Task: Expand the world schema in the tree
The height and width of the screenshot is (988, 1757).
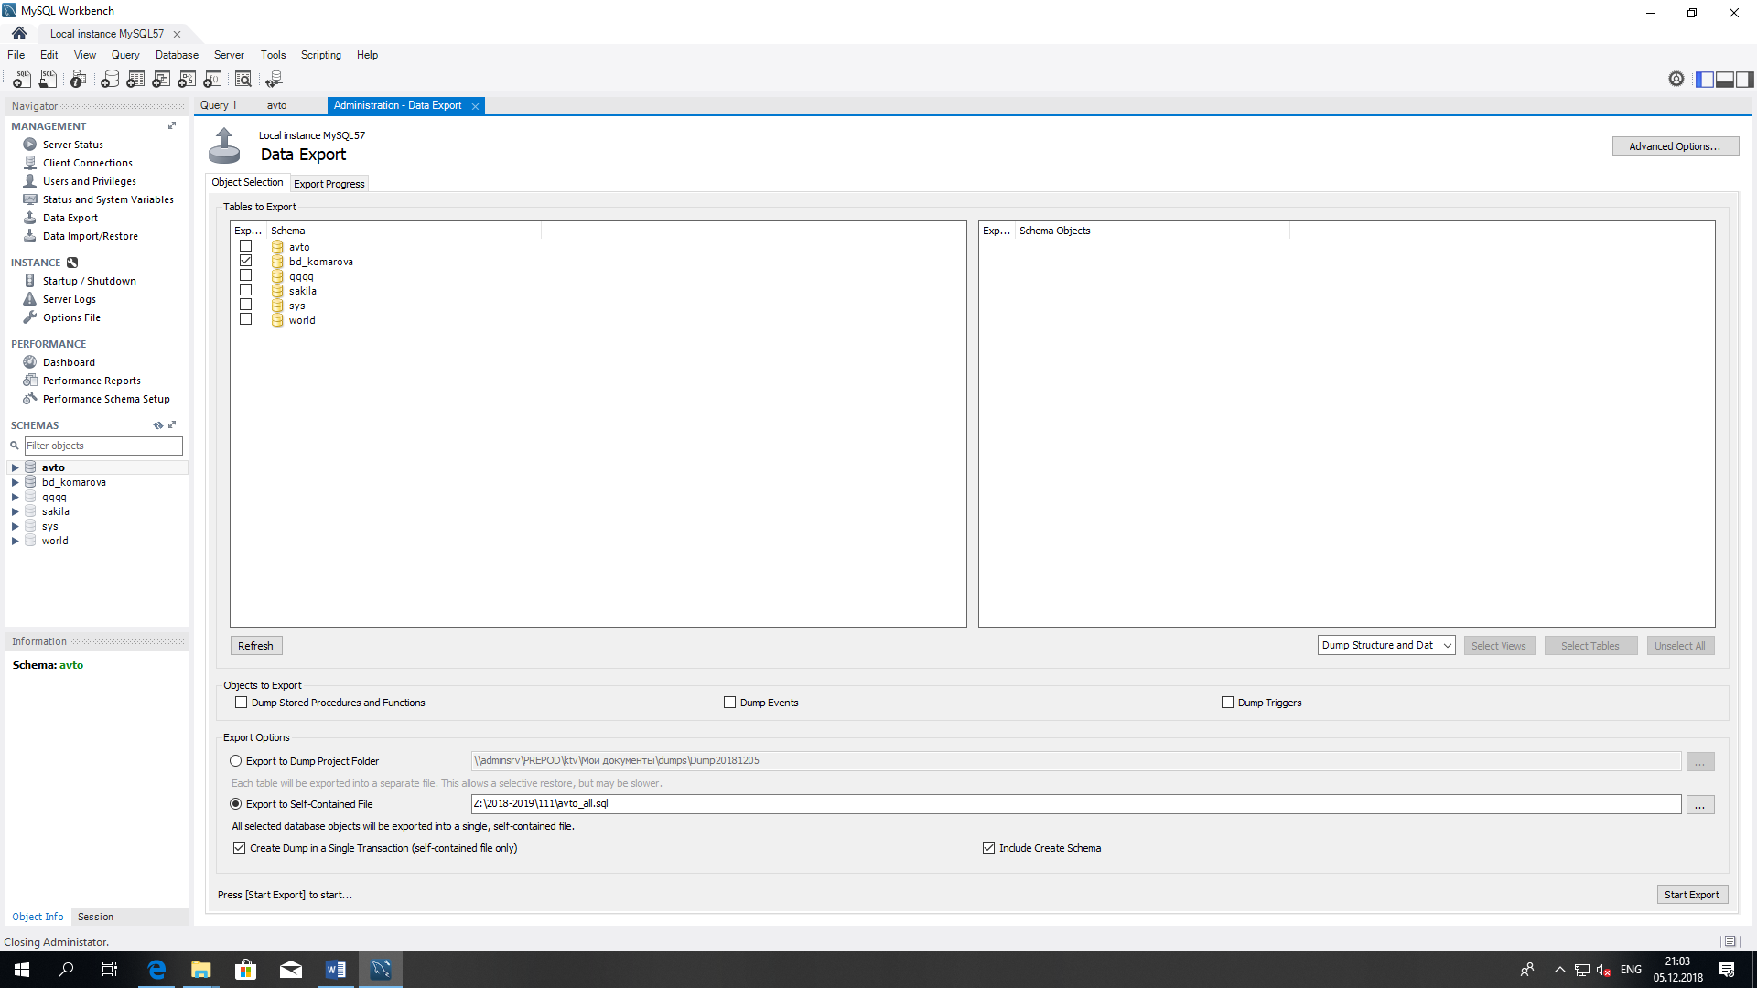Action: [x=15, y=541]
